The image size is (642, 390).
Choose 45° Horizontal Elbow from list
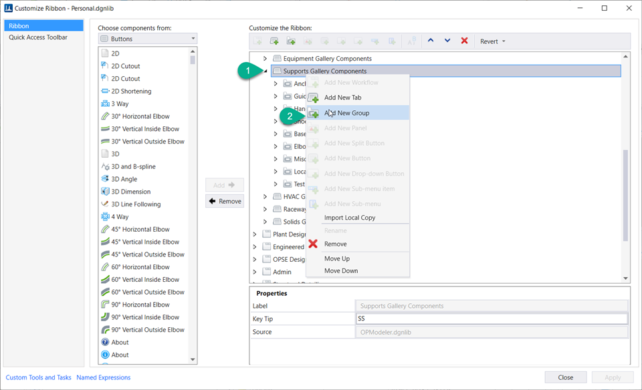pos(140,229)
